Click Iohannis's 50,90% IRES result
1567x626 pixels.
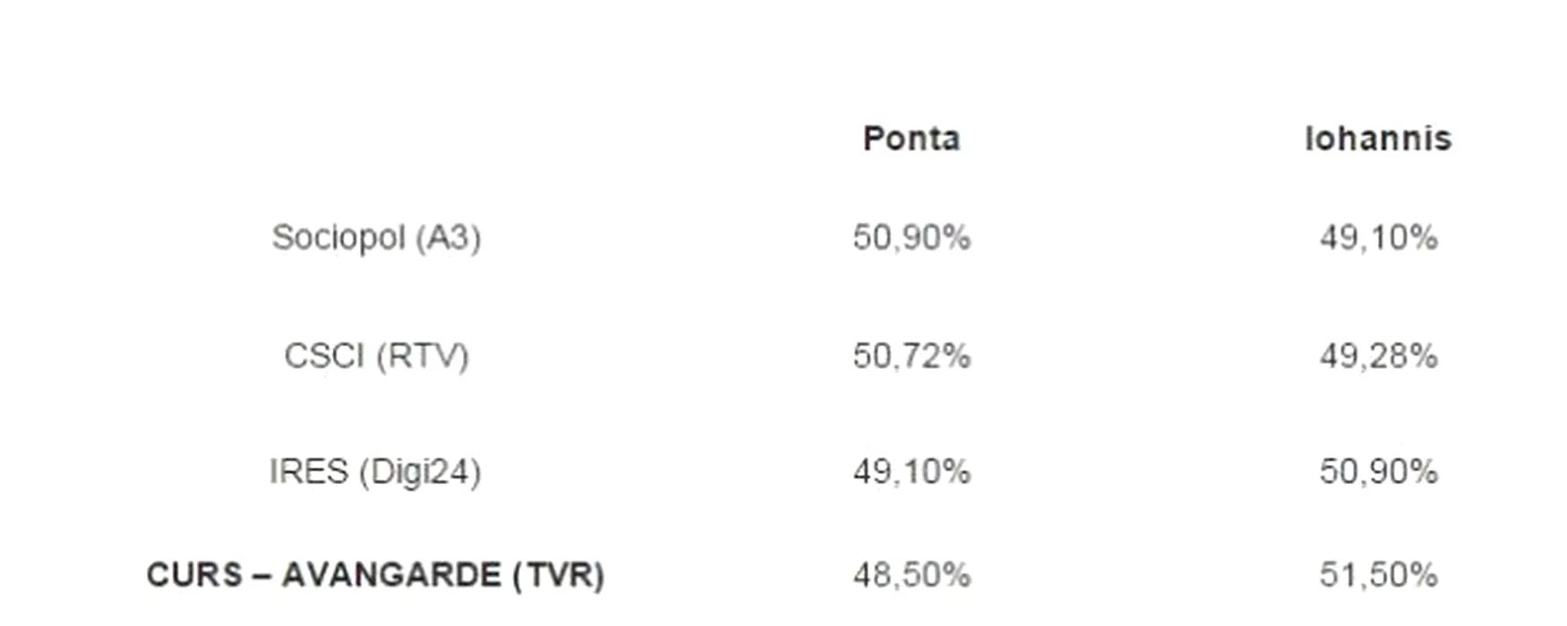[1378, 471]
